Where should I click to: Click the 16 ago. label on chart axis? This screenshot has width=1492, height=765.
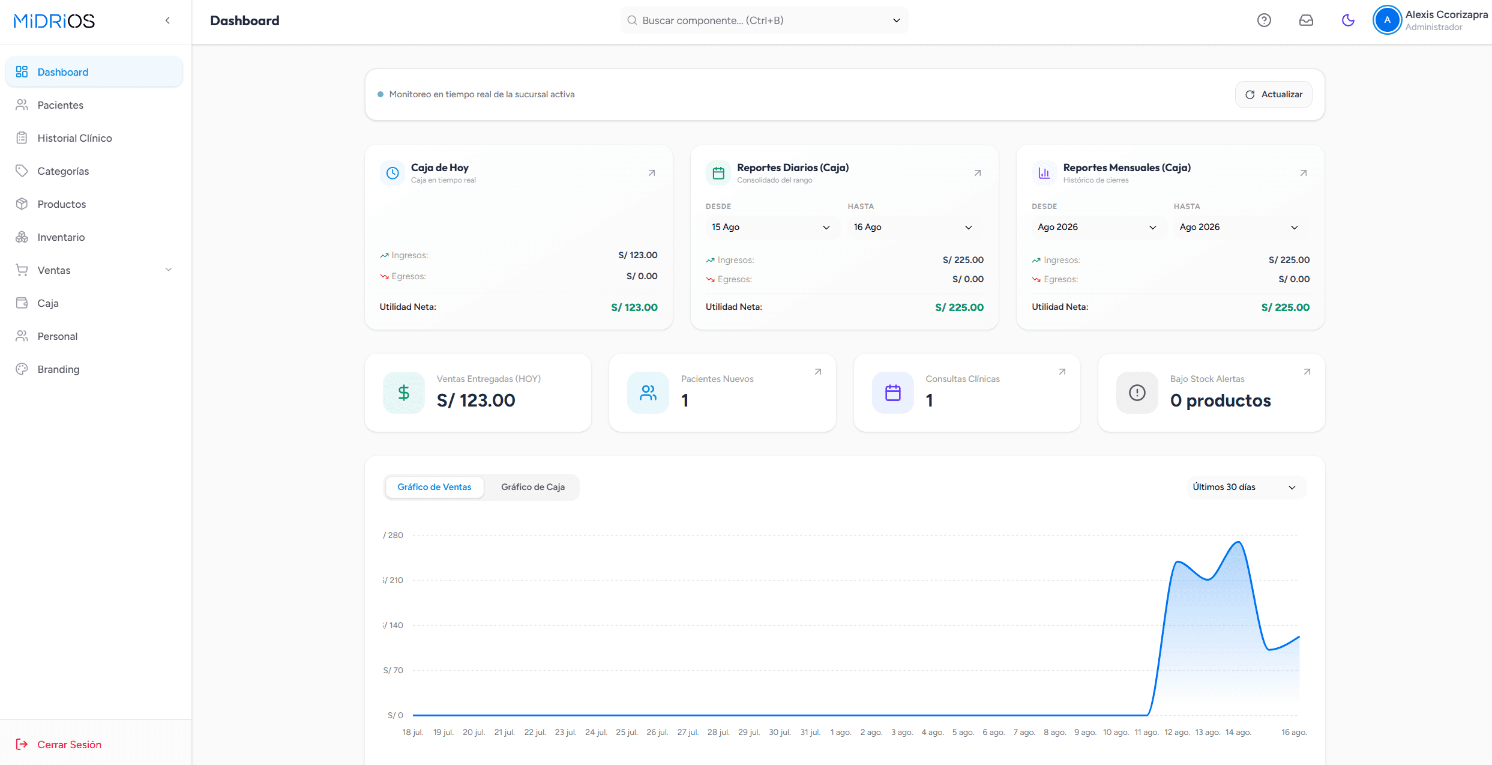(1294, 733)
